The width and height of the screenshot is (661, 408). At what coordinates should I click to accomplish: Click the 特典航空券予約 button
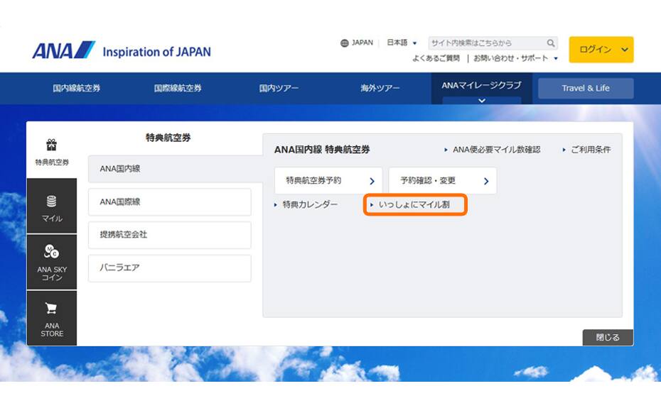pyautogui.click(x=328, y=181)
